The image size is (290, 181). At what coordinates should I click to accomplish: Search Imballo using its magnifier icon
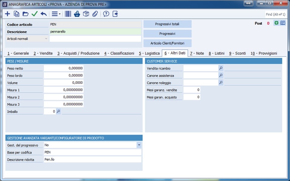point(59,111)
